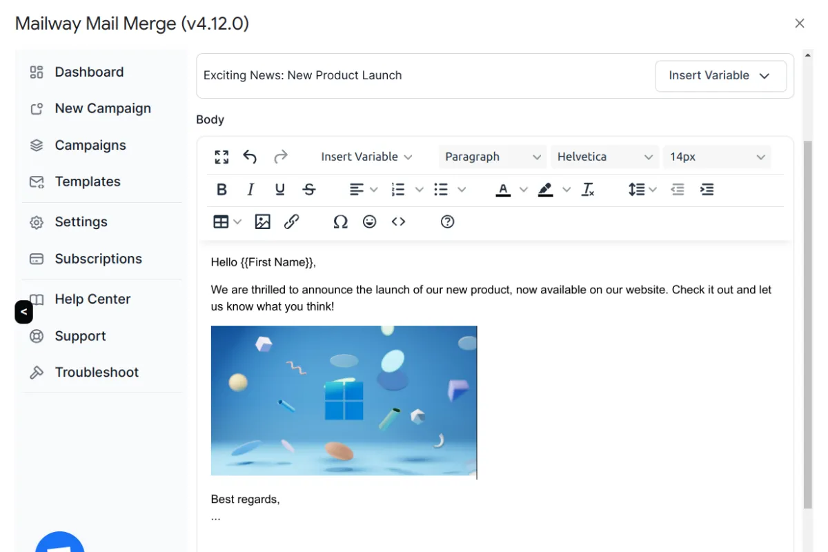This screenshot has width=828, height=552.
Task: Open the insert image tool
Action: (x=262, y=221)
